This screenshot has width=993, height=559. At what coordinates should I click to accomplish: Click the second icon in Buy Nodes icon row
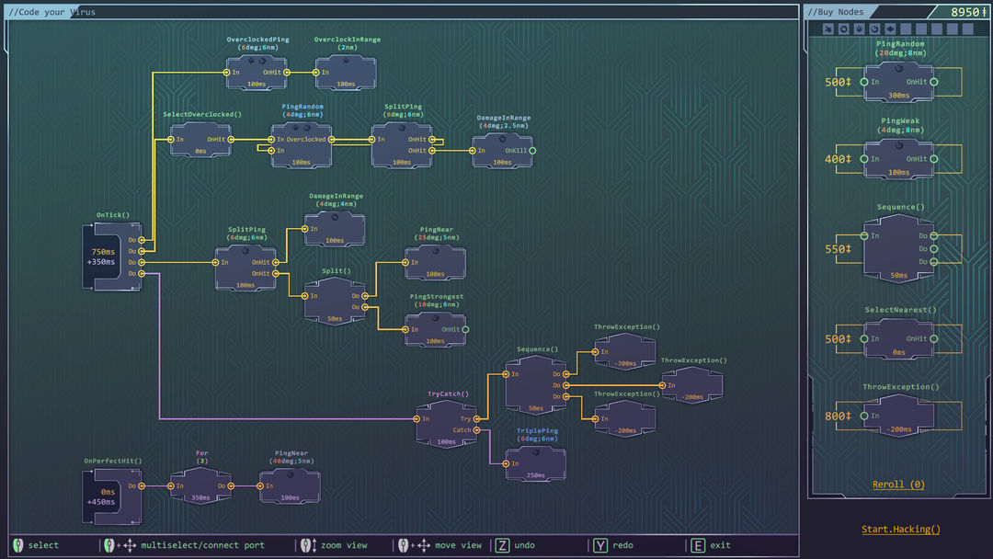pos(843,29)
